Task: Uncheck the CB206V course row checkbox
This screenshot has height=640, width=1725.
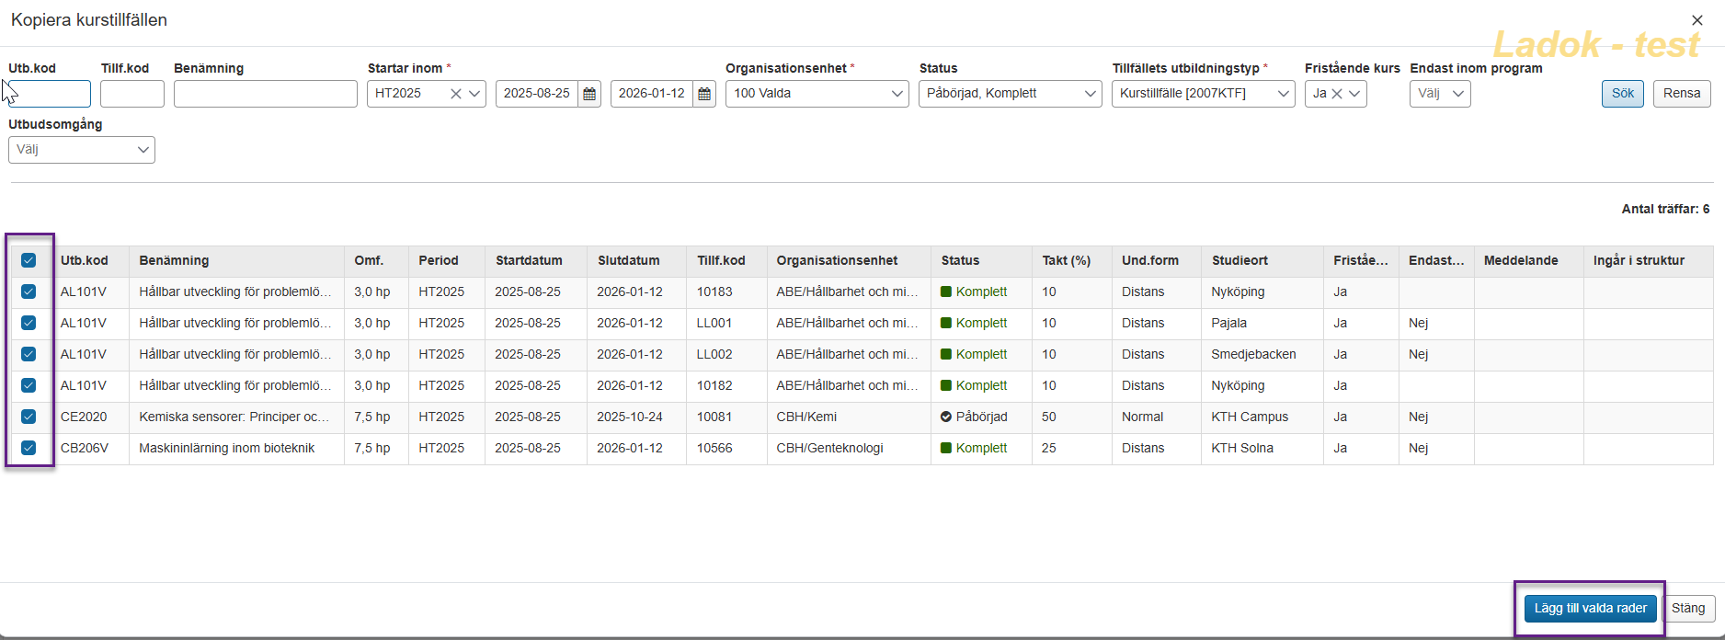Action: pos(29,449)
